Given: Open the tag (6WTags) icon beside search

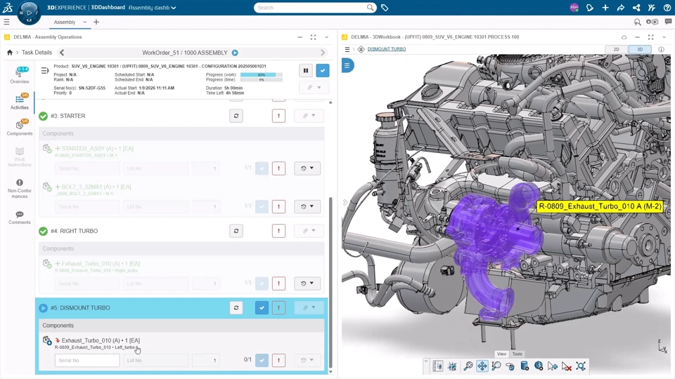Looking at the screenshot, I should (x=385, y=8).
